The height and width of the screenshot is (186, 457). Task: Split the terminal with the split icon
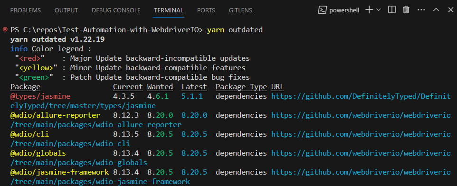tap(392, 10)
